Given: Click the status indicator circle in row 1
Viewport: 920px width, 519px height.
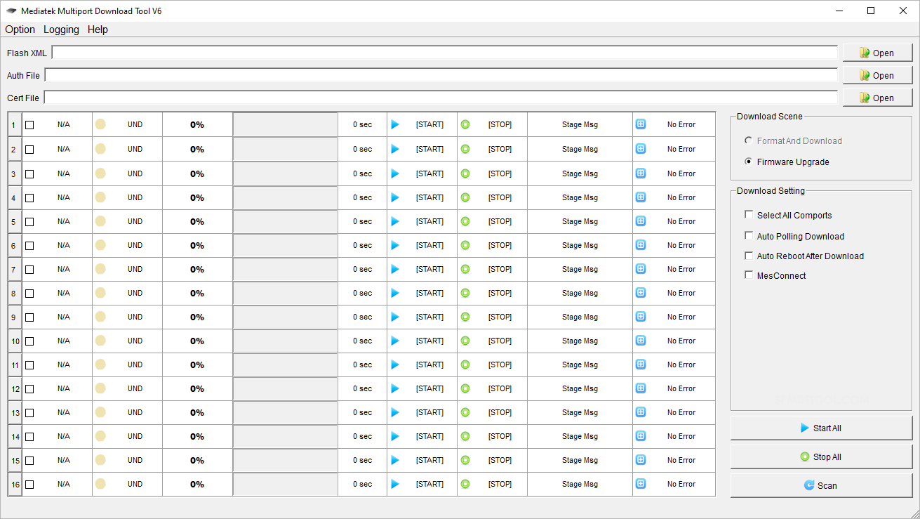Looking at the screenshot, I should click(100, 124).
